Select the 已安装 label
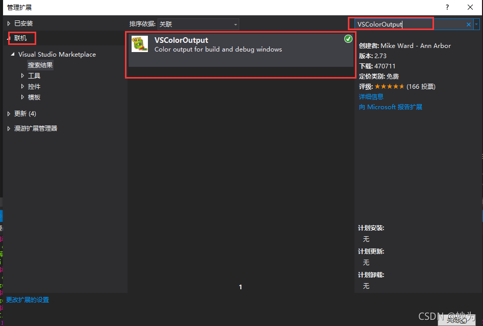Image resolution: width=483 pixels, height=326 pixels. [x=23, y=23]
